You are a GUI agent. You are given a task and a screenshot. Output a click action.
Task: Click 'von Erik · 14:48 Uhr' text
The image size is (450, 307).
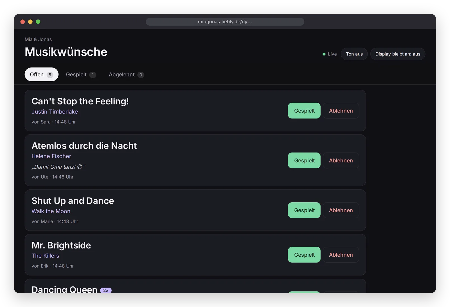[53, 266]
